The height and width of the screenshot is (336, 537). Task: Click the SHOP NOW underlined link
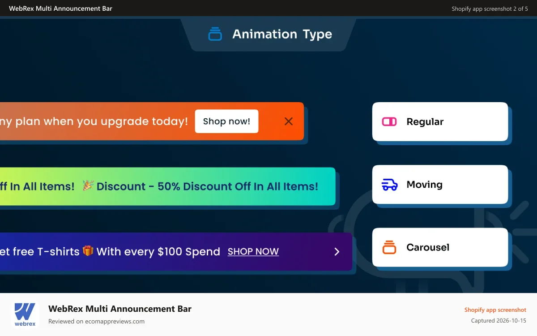point(253,252)
